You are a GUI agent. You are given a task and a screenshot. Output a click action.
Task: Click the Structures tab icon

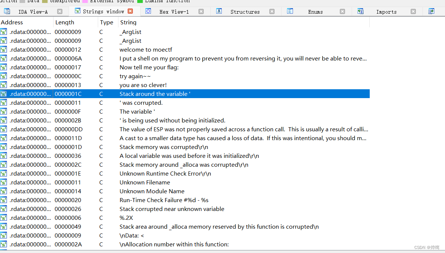pyautogui.click(x=219, y=11)
